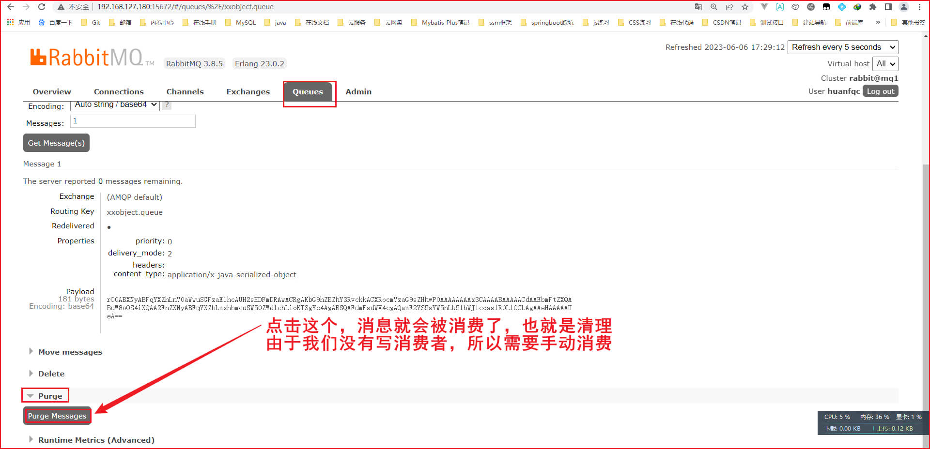This screenshot has height=449, width=930.
Task: Collapse the Purge section
Action: [45, 396]
